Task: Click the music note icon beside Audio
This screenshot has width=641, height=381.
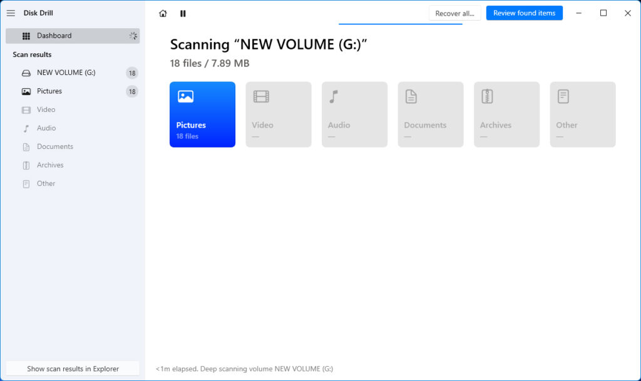Action: tap(25, 128)
